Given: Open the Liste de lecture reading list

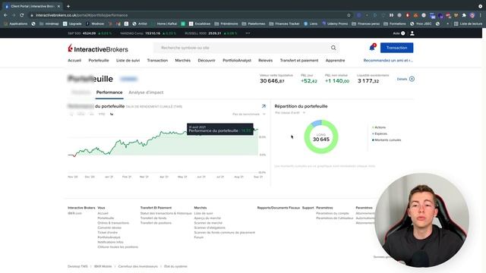Looking at the screenshot, I should click(x=468, y=24).
